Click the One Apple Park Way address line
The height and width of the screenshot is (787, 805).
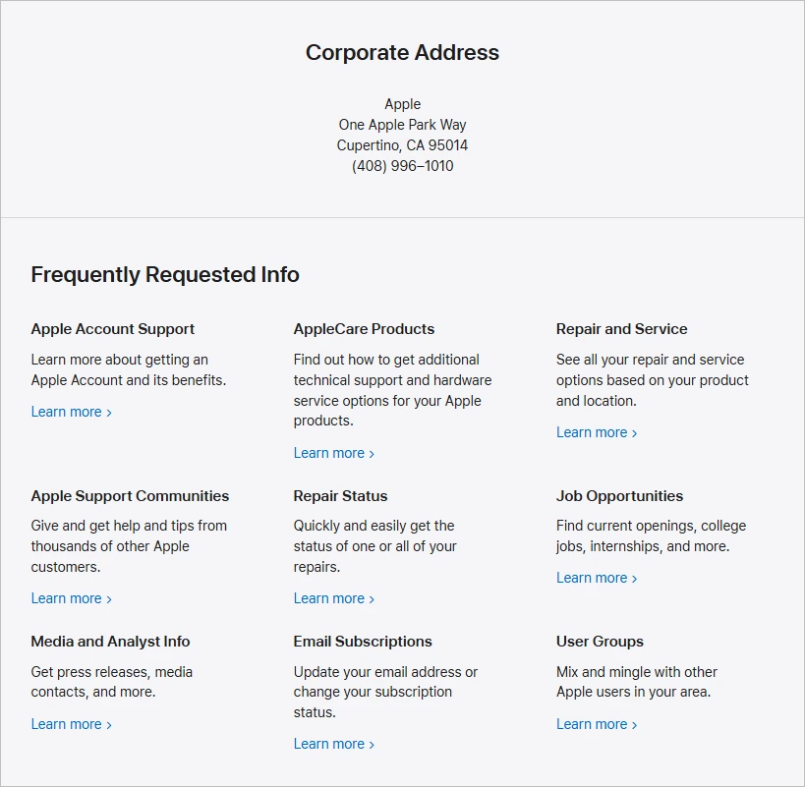point(403,125)
